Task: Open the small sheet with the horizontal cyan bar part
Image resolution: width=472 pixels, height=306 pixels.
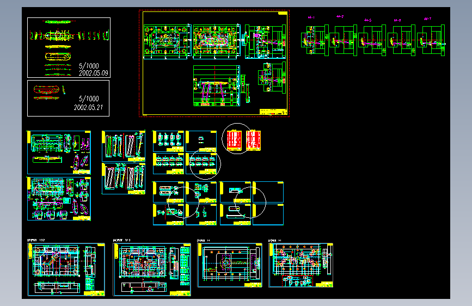Action: [235, 192]
